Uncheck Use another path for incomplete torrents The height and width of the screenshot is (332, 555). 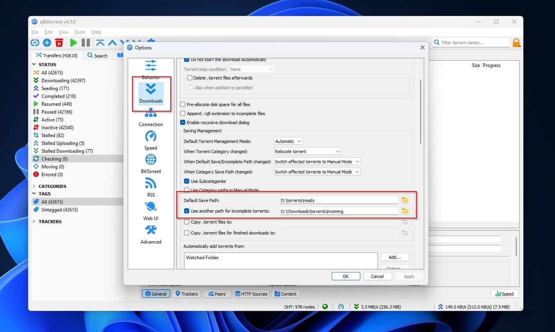187,211
